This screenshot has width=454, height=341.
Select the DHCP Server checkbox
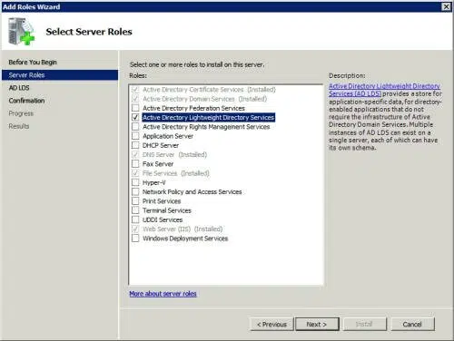[x=135, y=145]
